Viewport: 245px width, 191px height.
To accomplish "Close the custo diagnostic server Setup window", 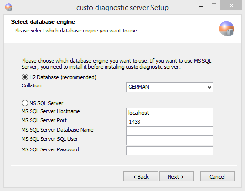I will 231,6.
